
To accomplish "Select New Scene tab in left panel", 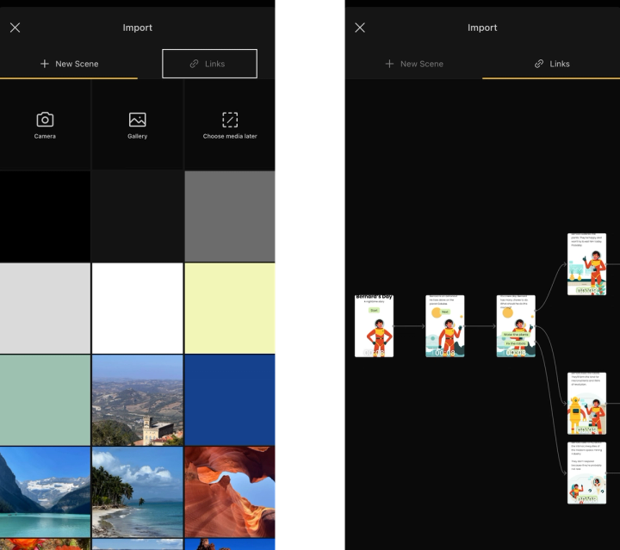I will tap(69, 64).
